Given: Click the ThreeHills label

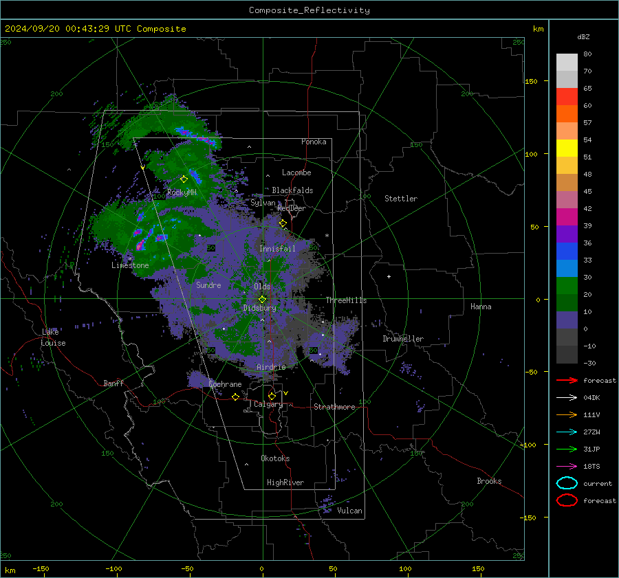Looking at the screenshot, I should coord(346,300).
